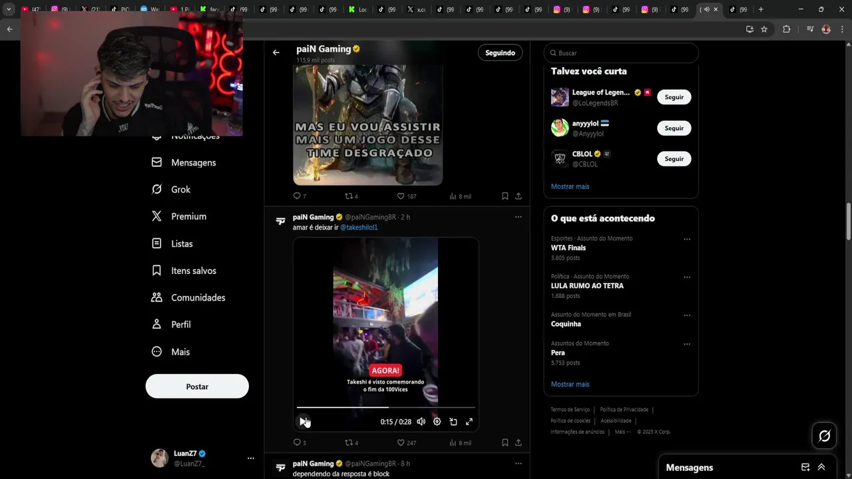Mute the video using the speaker icon
Screen dimensions: 852x479
(x=421, y=422)
